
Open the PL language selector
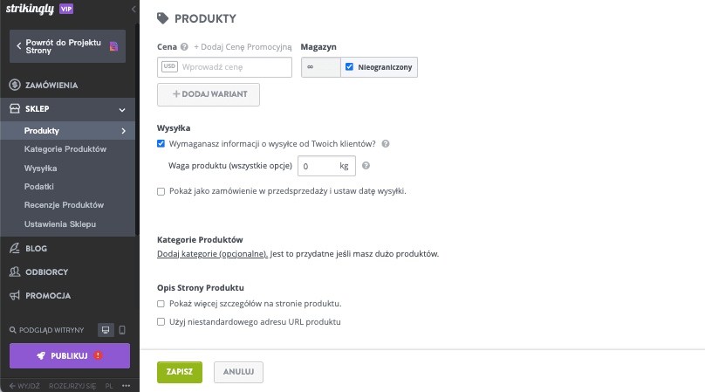(x=109, y=386)
